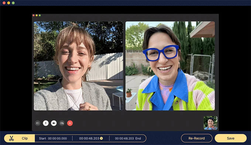This screenshot has height=145, width=251.
Task: Click the clock icon beside current time
Action: click(102, 138)
